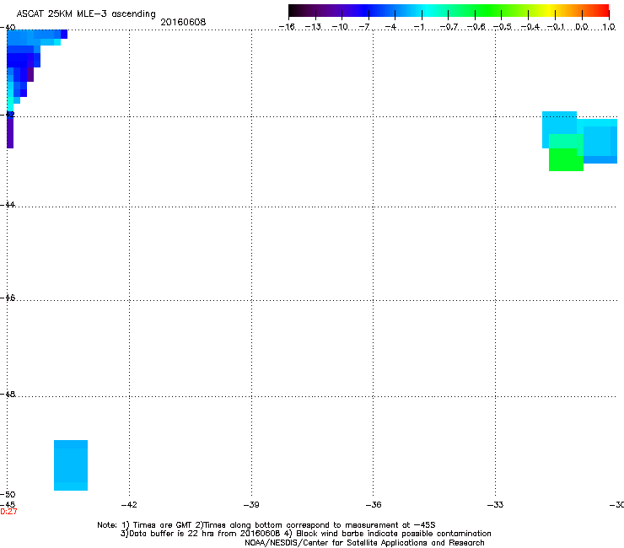
Task: Click the latitude axis label "-44"
Action: pyautogui.click(x=8, y=205)
